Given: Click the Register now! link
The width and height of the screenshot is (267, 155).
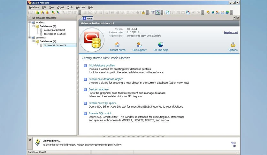Looking at the screenshot, I should [x=231, y=32].
